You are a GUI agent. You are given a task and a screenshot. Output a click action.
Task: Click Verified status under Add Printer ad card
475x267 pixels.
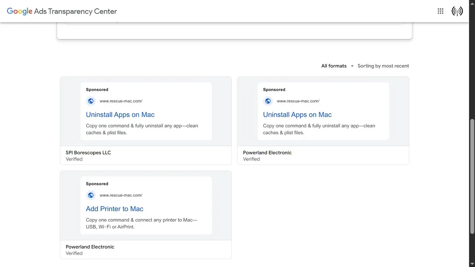(74, 253)
